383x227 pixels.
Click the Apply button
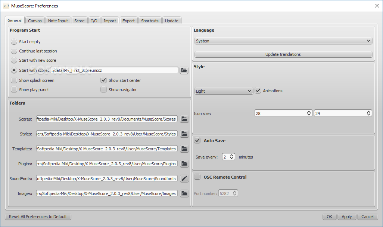tap(347, 217)
